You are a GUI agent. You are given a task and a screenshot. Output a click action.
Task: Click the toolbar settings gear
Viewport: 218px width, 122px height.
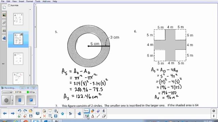point(214,111)
